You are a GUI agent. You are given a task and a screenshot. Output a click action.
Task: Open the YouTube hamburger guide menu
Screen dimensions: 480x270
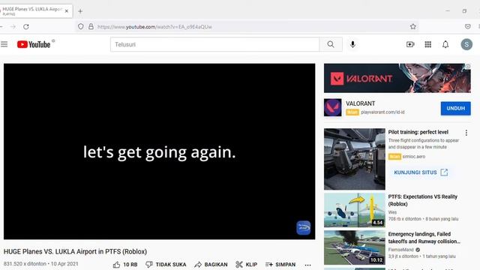pos(4,44)
